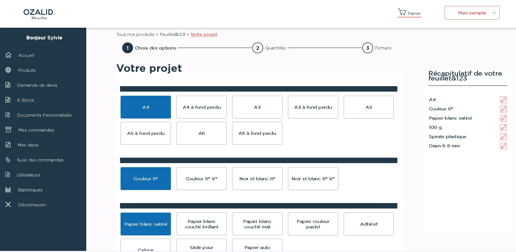Image resolution: width=516 pixels, height=252 pixels.
Task: Click pencil icon next to Spirale plastique
Action: pyautogui.click(x=503, y=137)
